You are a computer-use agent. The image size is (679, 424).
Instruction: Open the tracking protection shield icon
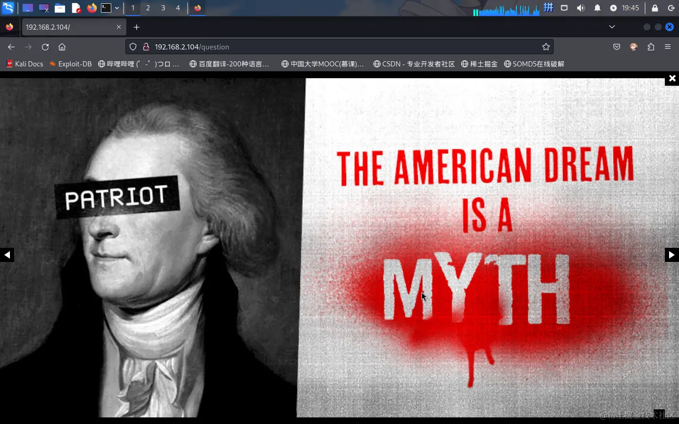coord(133,47)
